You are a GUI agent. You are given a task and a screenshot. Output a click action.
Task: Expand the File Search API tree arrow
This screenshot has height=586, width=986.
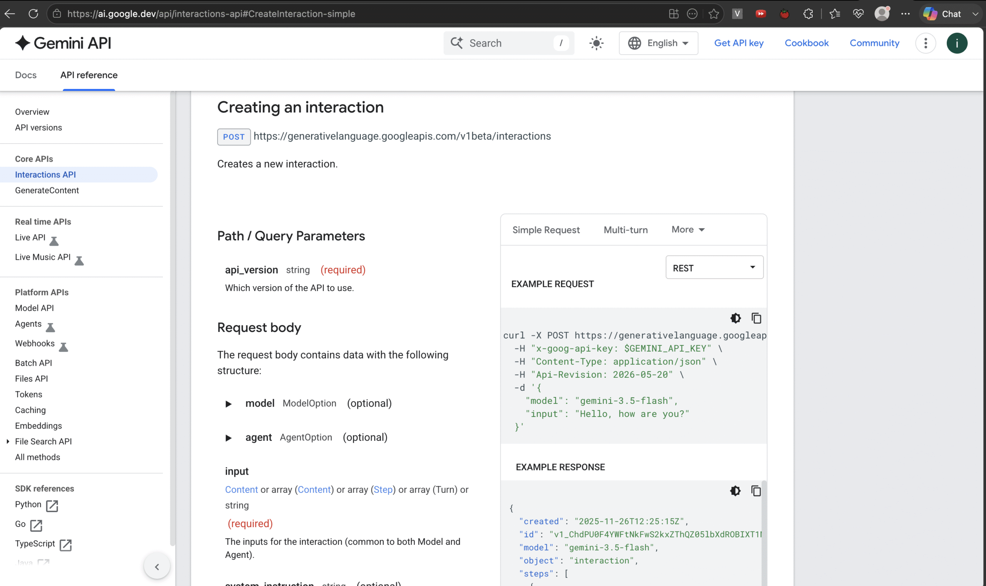click(x=8, y=442)
